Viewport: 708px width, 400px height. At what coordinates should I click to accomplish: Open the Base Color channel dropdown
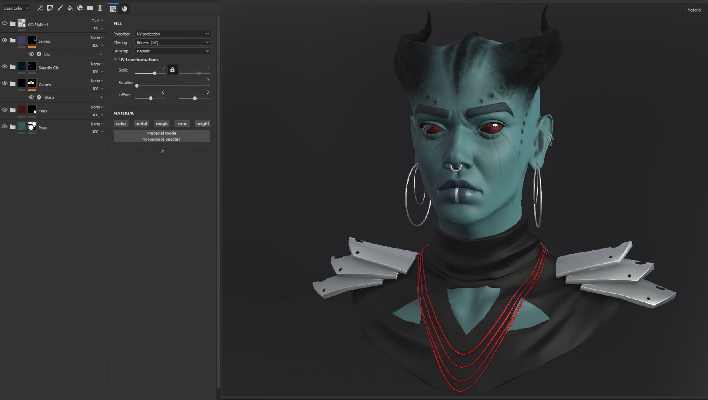[x=16, y=8]
